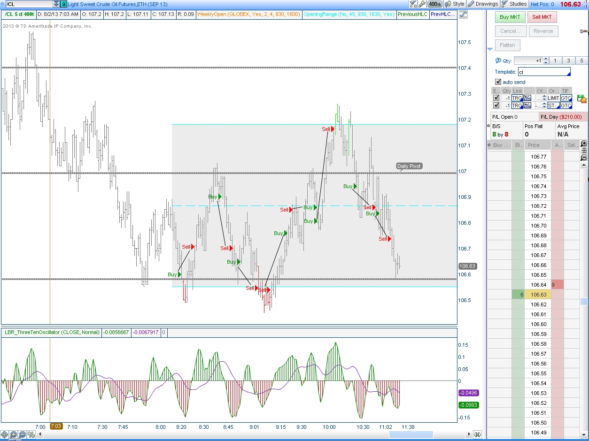Screen dimensions: 589x441
Task: Adjust second row offset stepper
Action: pyautogui.click(x=545, y=106)
